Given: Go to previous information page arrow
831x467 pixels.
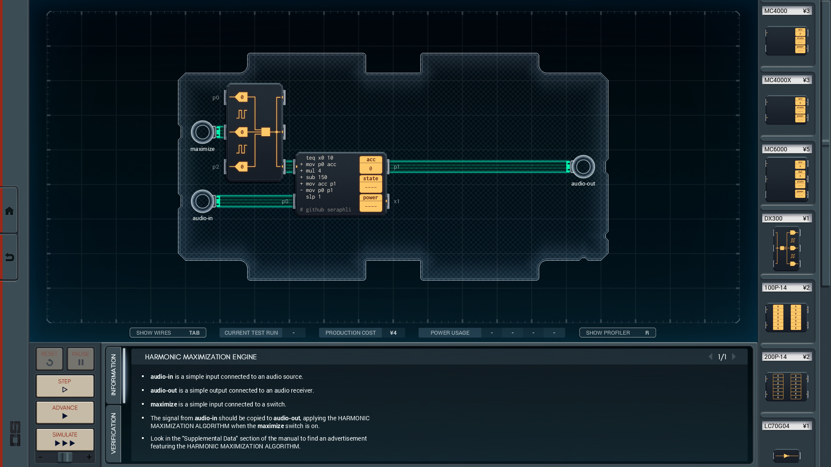Looking at the screenshot, I should coord(710,357).
